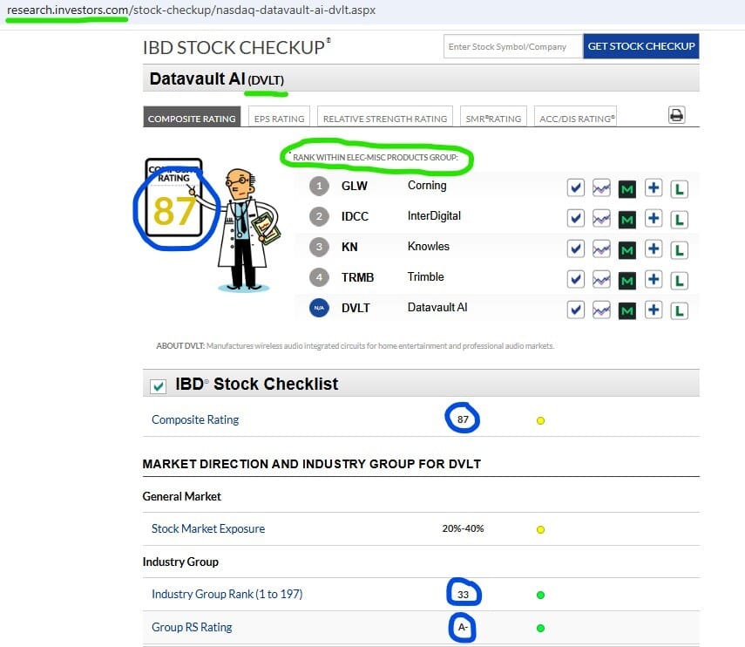
Task: Add GLW with plus icon
Action: [x=654, y=188]
